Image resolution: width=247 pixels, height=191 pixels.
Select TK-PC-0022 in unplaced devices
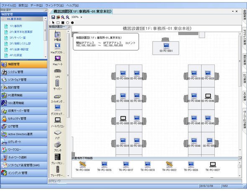[169, 166]
